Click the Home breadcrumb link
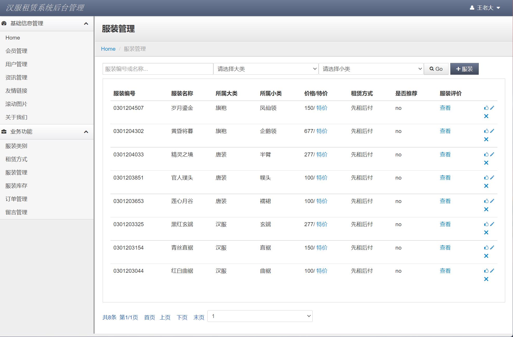This screenshot has width=513, height=337. click(x=108, y=49)
